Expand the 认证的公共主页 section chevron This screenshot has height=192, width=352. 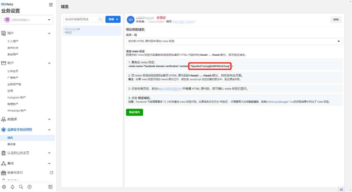coord(49,153)
